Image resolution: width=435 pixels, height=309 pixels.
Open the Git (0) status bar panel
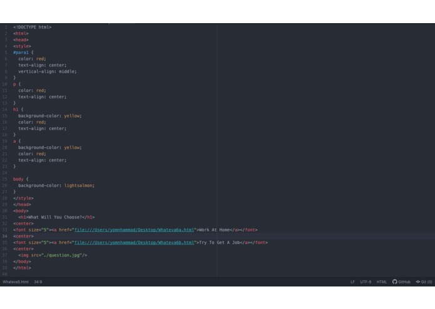tap(424, 281)
